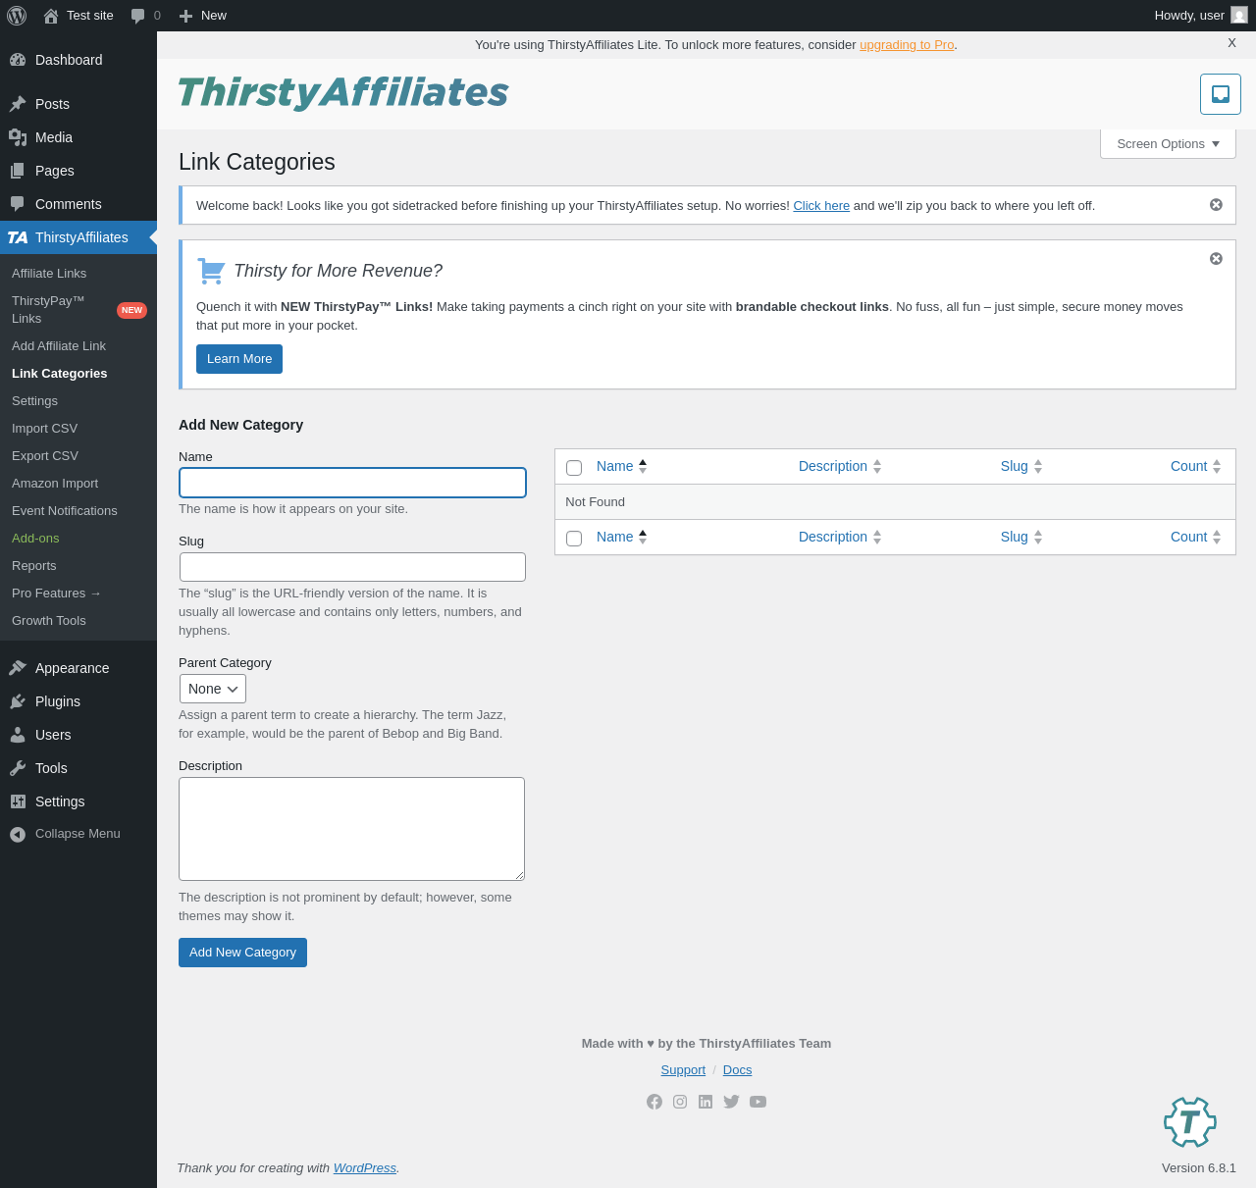
Task: Close the upgrade to Pro banner
Action: (x=1231, y=43)
